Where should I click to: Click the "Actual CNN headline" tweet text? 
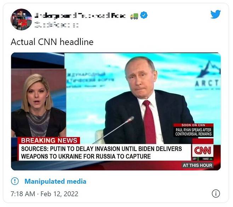pyautogui.click(x=52, y=42)
